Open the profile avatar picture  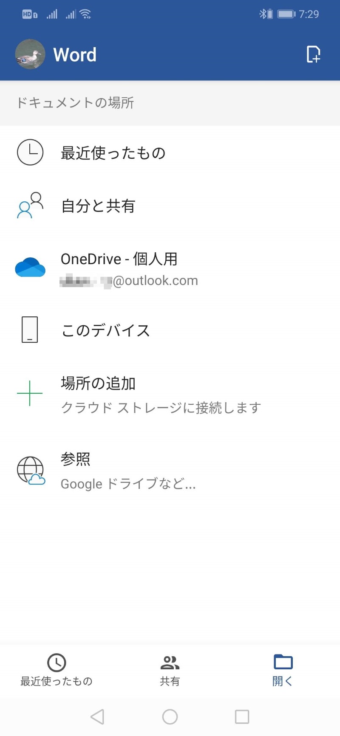pyautogui.click(x=30, y=54)
